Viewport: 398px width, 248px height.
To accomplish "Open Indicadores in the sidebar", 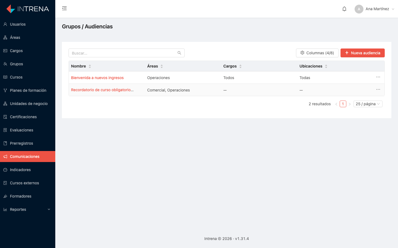I will click(x=28, y=170).
